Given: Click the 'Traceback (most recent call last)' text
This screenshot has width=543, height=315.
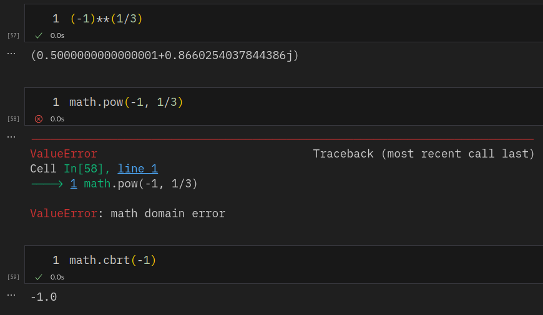Looking at the screenshot, I should click(424, 154).
